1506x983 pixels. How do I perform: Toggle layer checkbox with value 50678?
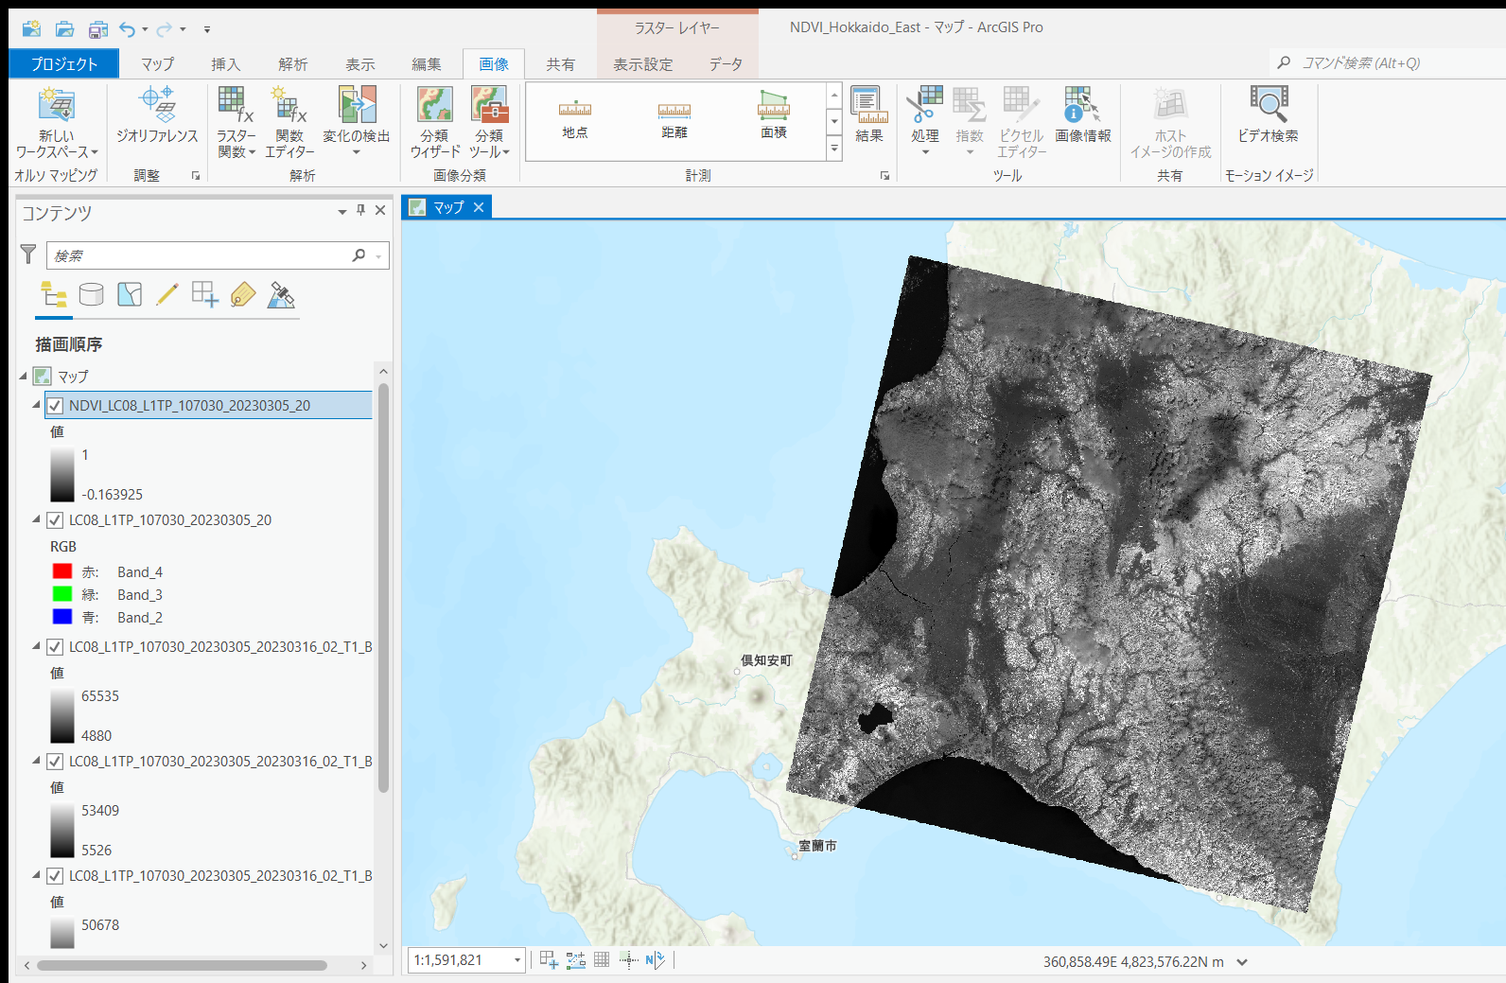55,876
